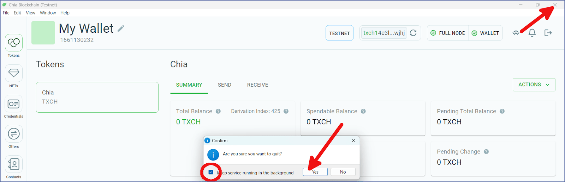Screen dimensions: 565x182
Task: Switch to the RECEIVE tab
Action: click(x=257, y=85)
